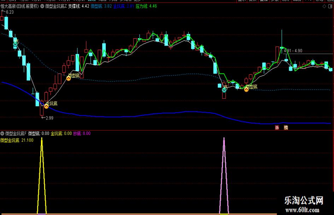
Task: Click the 微型金坑底 21.100 label
Action: click(17, 140)
